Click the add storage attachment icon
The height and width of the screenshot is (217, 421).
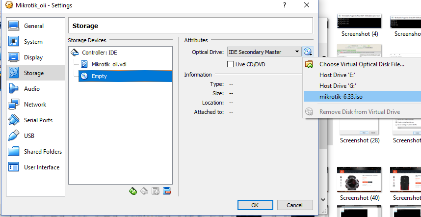click(x=156, y=191)
